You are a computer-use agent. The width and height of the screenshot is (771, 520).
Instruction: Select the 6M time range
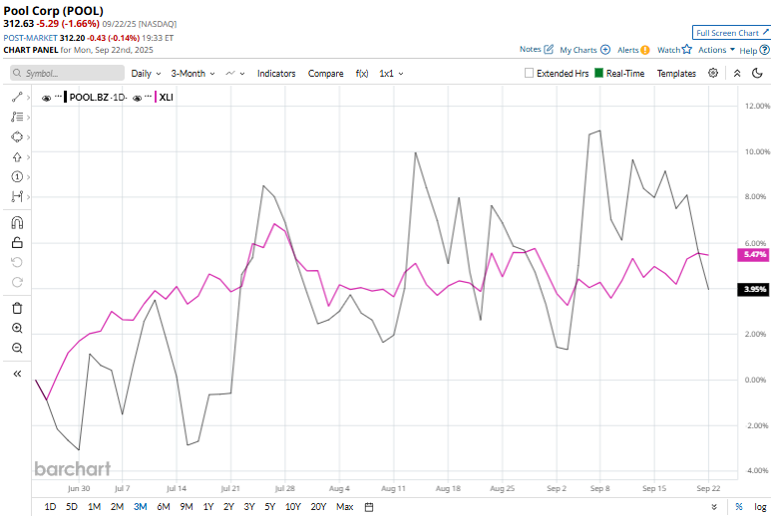pos(164,507)
